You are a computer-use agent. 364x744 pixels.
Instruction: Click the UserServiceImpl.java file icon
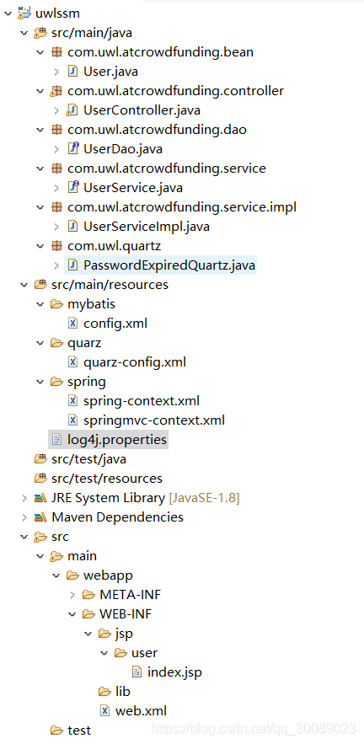point(72,227)
